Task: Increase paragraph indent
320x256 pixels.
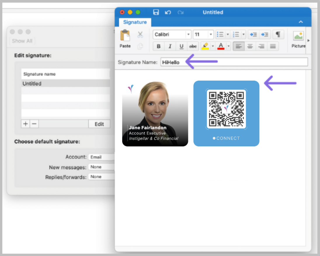Action: (265, 34)
